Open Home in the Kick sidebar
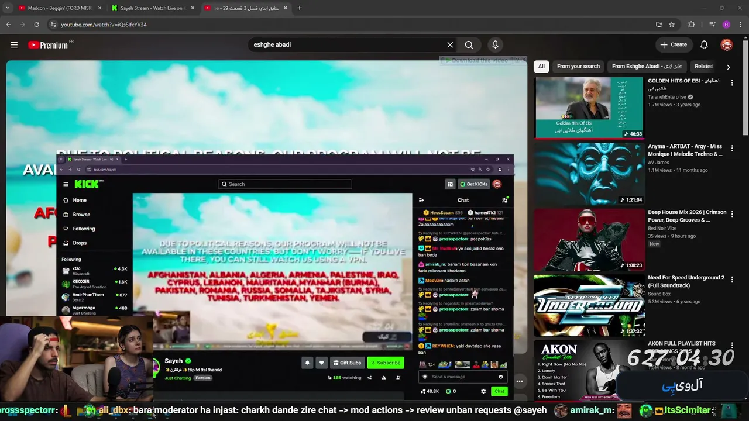The width and height of the screenshot is (749, 421). [x=79, y=200]
